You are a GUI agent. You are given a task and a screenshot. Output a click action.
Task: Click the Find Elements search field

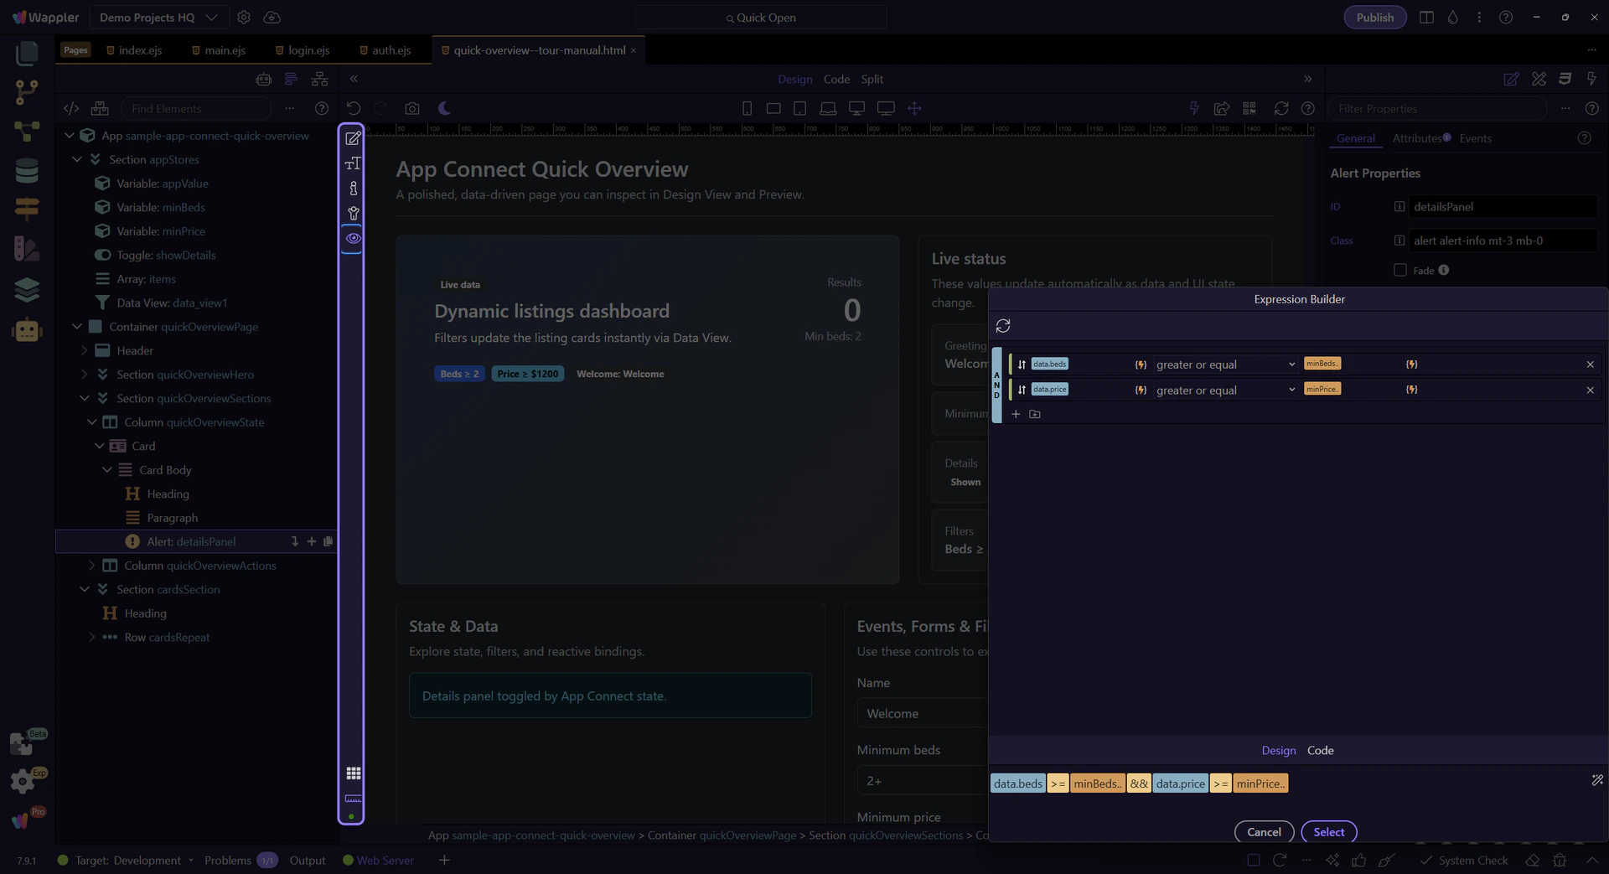198,109
